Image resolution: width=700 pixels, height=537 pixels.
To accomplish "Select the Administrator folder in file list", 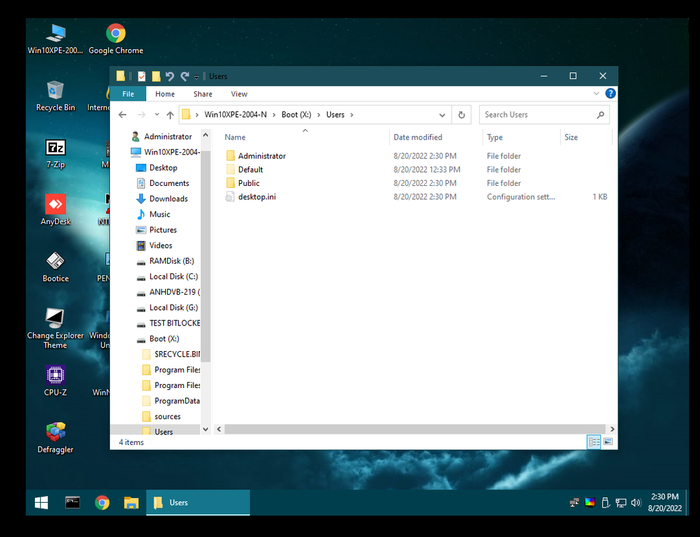I will click(x=262, y=156).
